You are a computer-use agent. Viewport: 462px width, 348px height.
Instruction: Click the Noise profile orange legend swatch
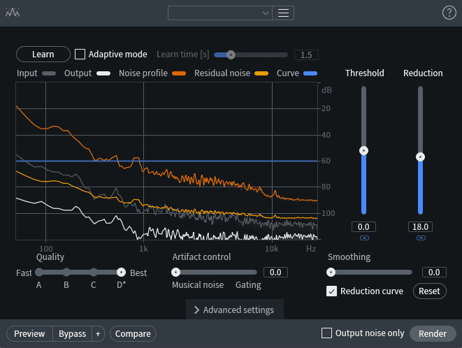pyautogui.click(x=179, y=73)
